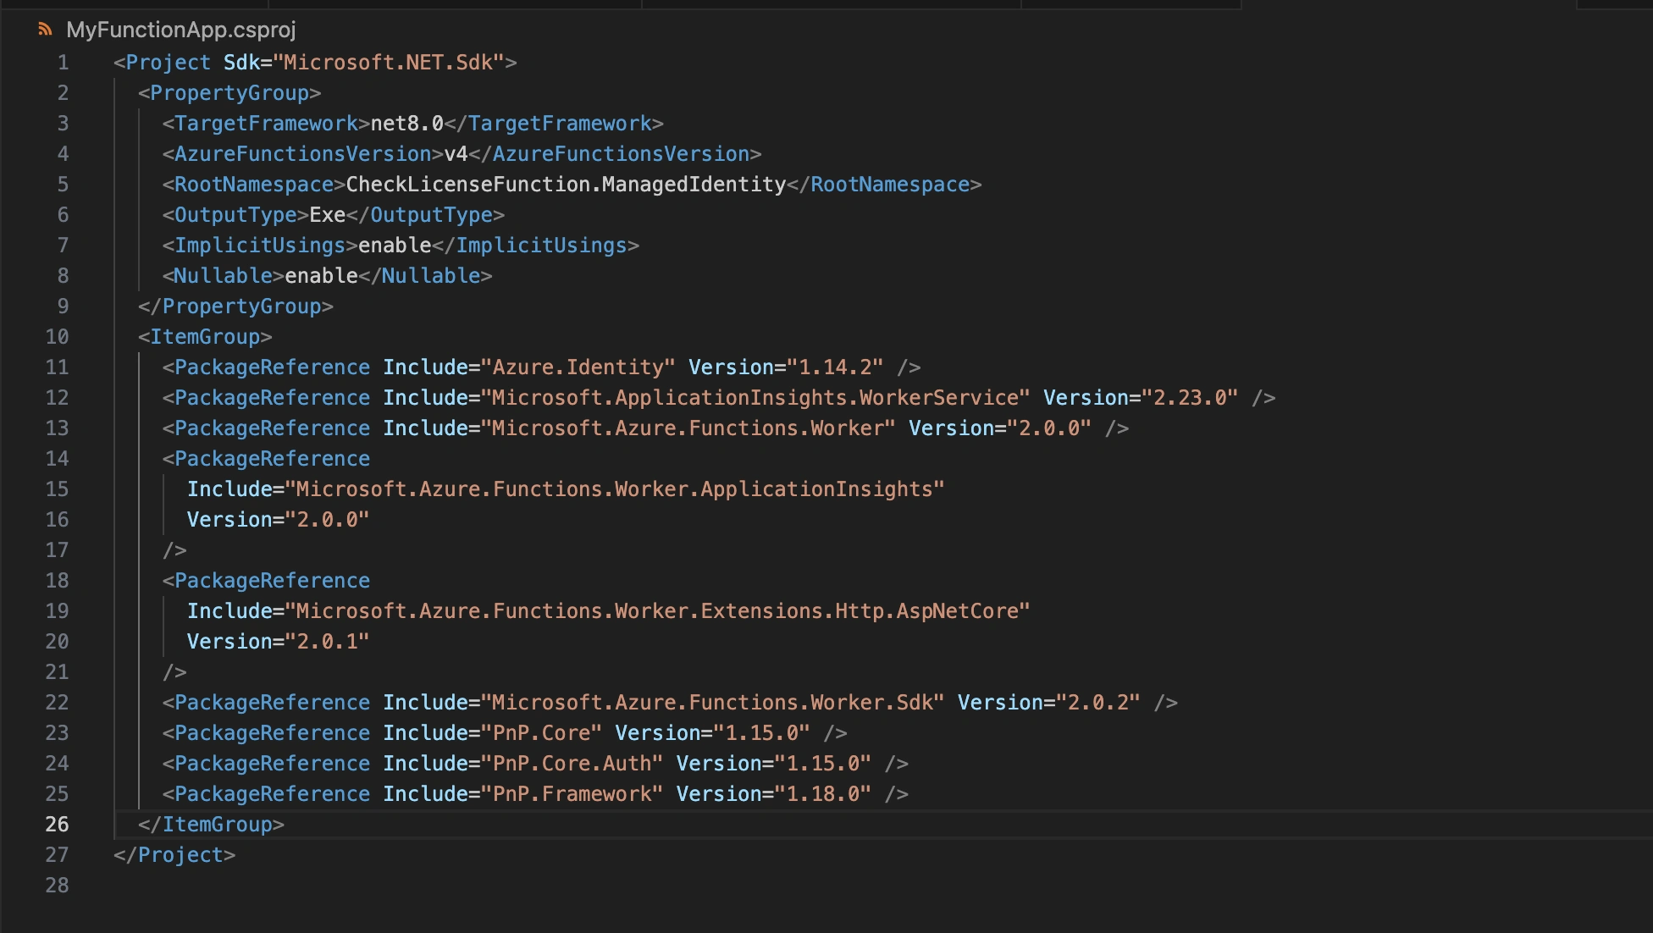The image size is (1653, 933).
Task: Click the enable value in ImplicitUsings
Action: point(395,246)
